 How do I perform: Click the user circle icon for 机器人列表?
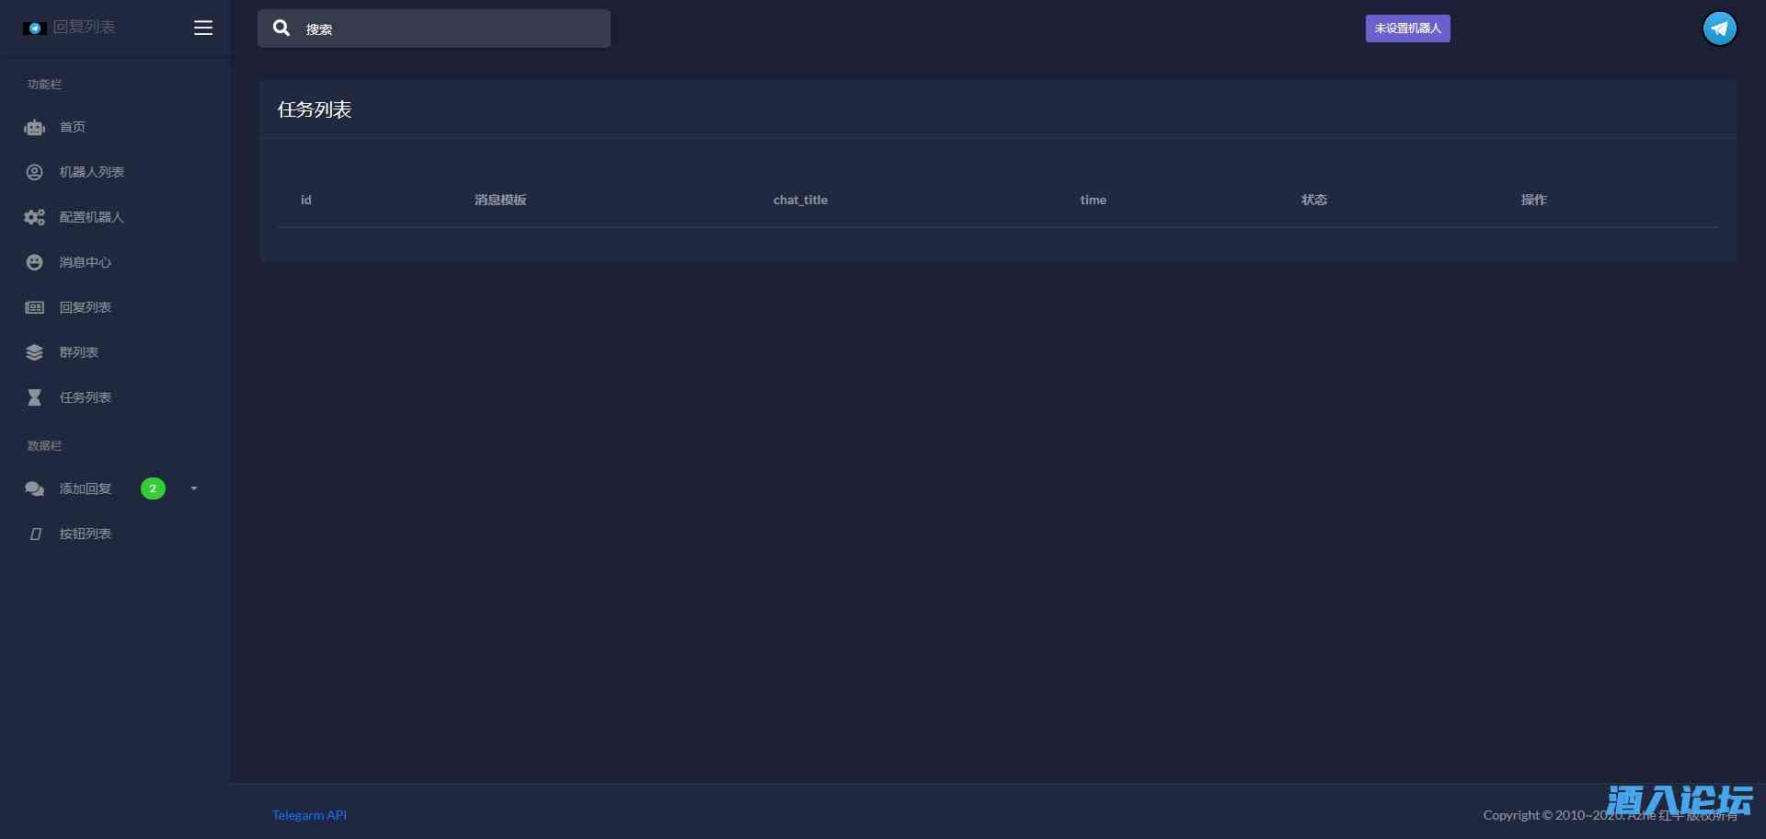coord(34,172)
